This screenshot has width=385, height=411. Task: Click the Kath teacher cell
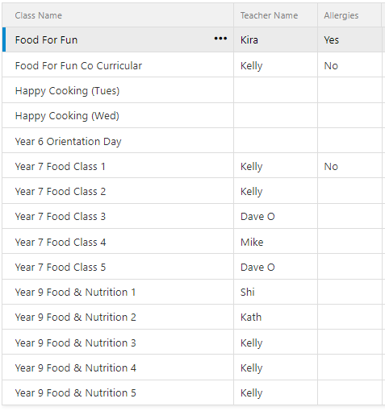click(275, 317)
